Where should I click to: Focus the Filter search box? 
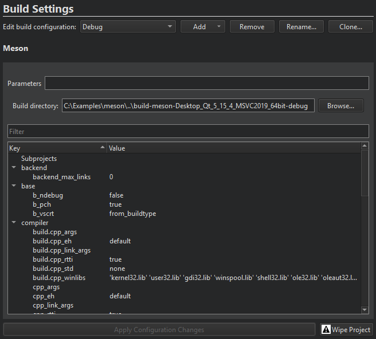click(188, 132)
